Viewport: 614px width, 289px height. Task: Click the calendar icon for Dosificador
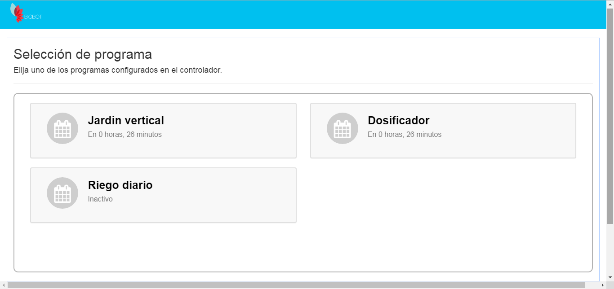point(343,128)
